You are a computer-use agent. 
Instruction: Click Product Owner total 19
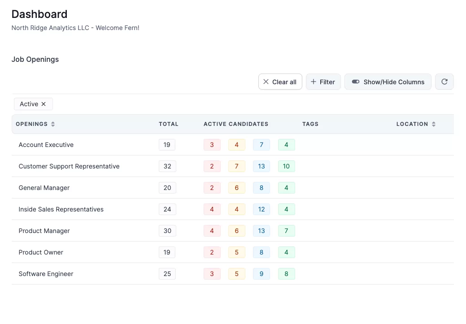[167, 252]
